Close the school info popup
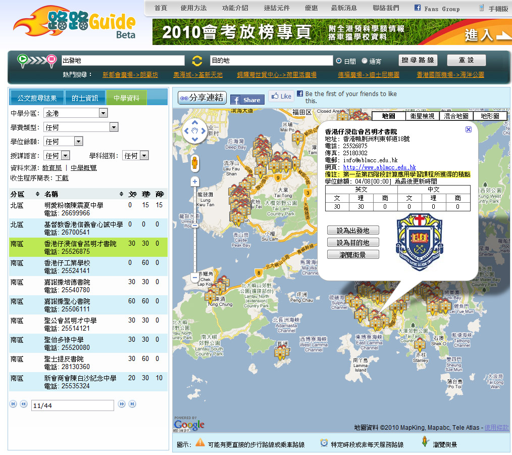Image resolution: width=512 pixels, height=455 pixels. [468, 129]
